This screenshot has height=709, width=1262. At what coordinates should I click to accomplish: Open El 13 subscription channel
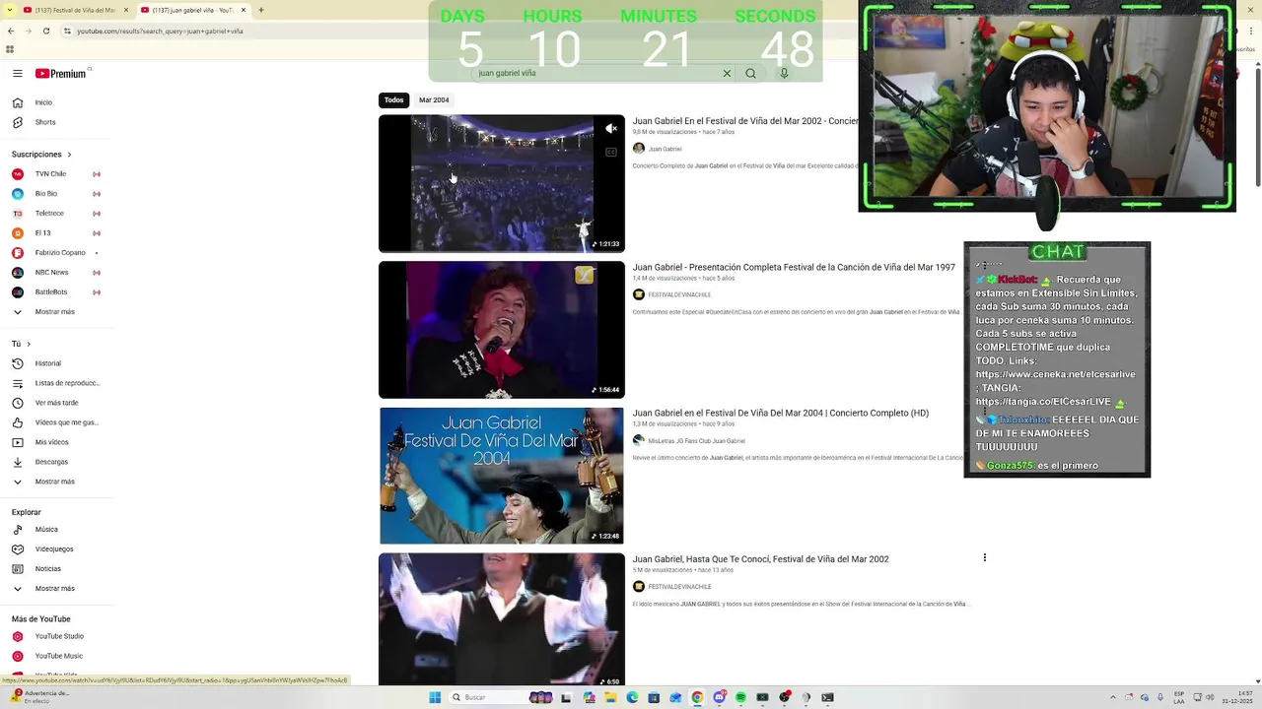click(42, 233)
